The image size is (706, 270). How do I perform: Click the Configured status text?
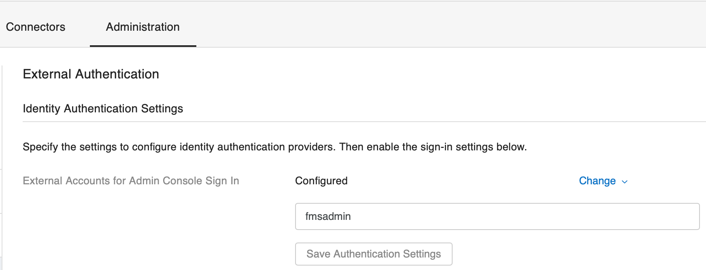(x=321, y=181)
